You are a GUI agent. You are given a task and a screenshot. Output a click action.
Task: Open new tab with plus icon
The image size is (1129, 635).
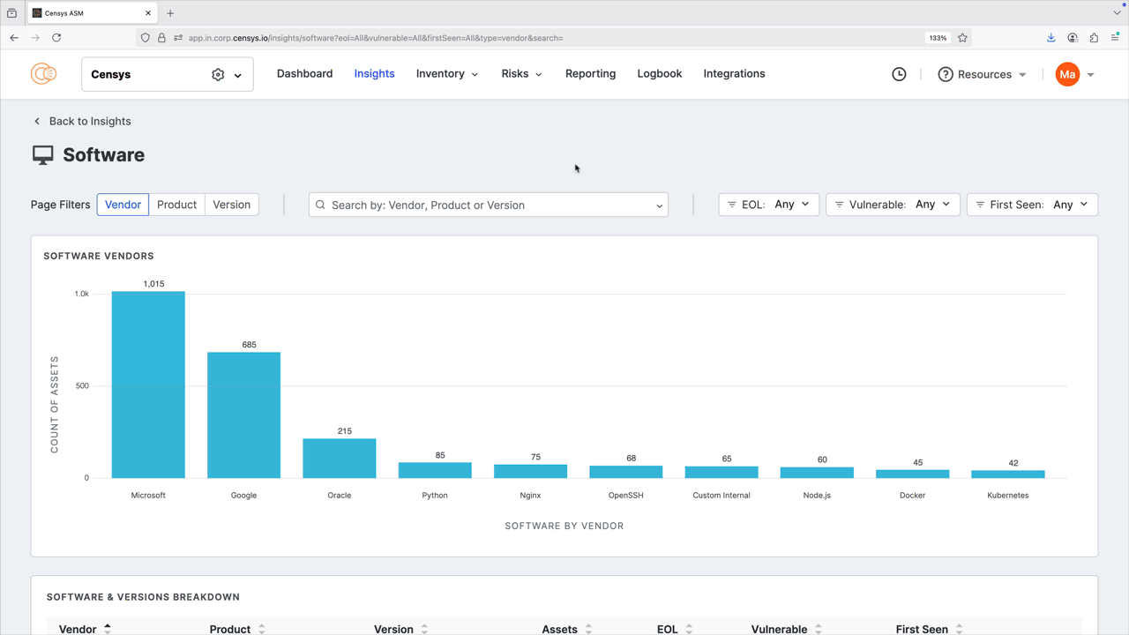[x=170, y=13]
